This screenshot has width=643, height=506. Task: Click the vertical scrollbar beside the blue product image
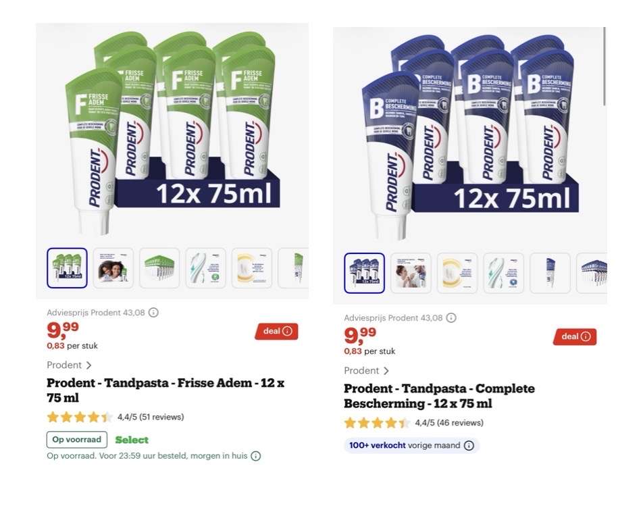click(605, 66)
